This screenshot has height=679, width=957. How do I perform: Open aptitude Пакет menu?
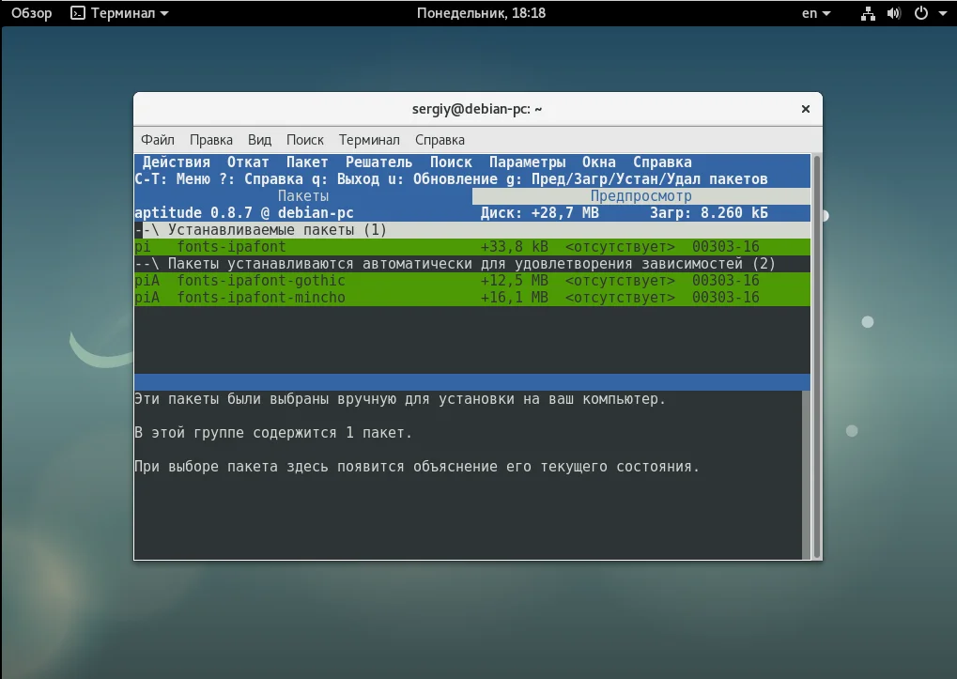coord(307,162)
